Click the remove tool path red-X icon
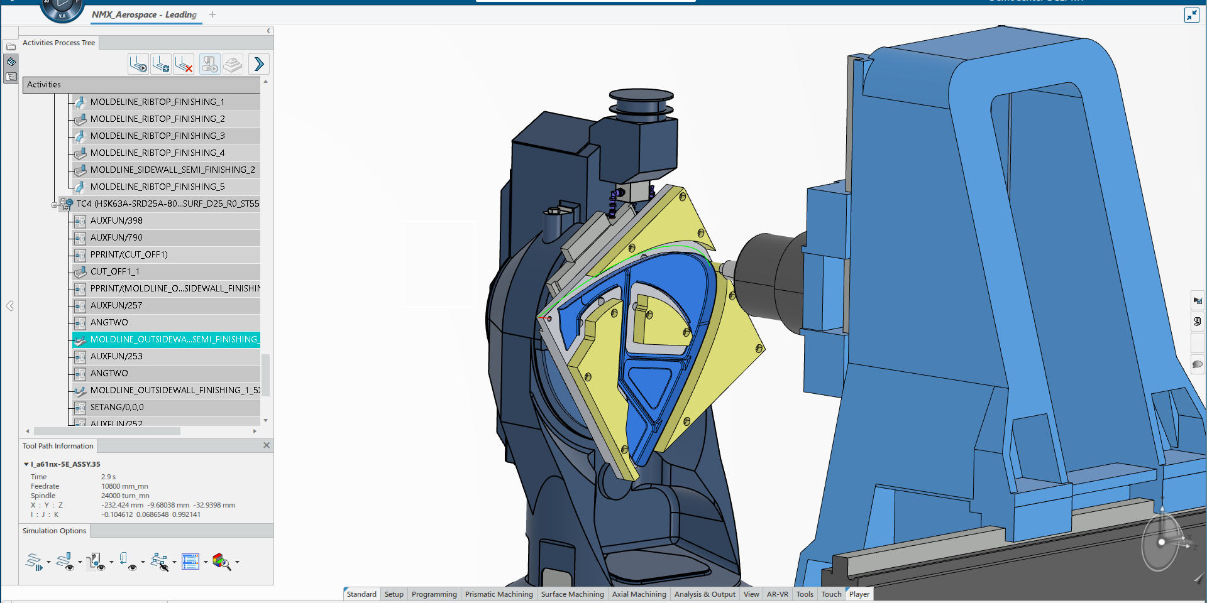 (184, 64)
